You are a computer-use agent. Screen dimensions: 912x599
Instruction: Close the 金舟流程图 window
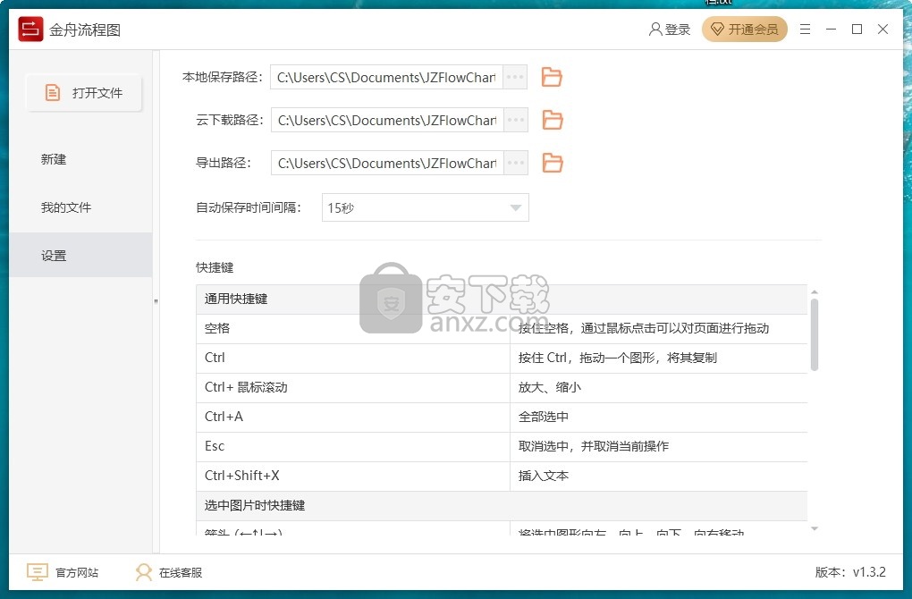tap(882, 30)
